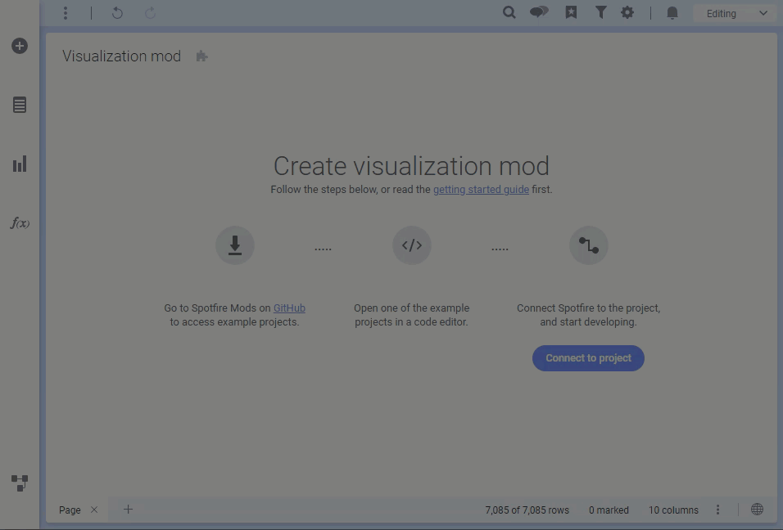Expand the Editing mode dropdown
The width and height of the screenshot is (783, 530).
tap(735, 13)
